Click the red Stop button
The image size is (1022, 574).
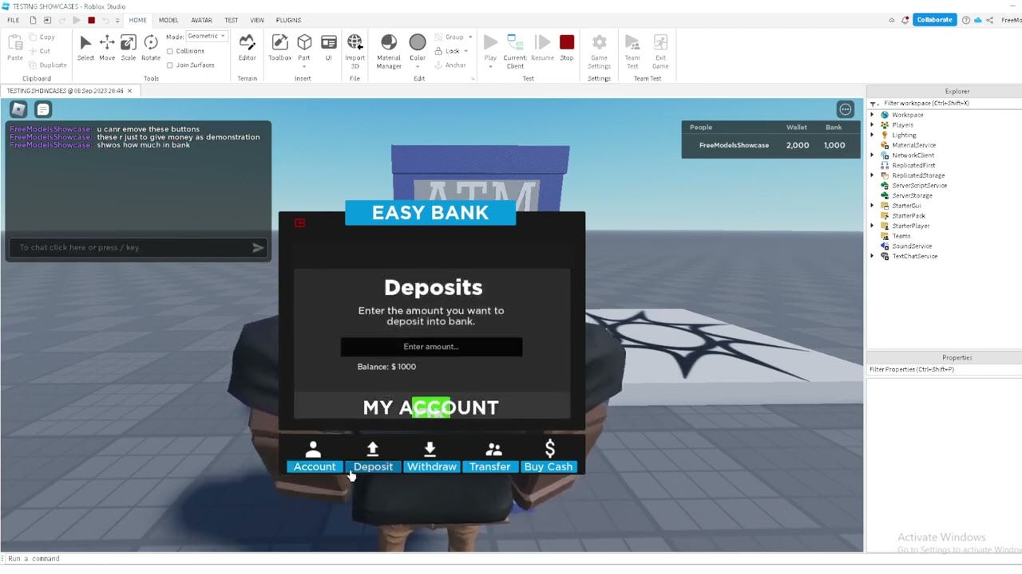tap(567, 48)
